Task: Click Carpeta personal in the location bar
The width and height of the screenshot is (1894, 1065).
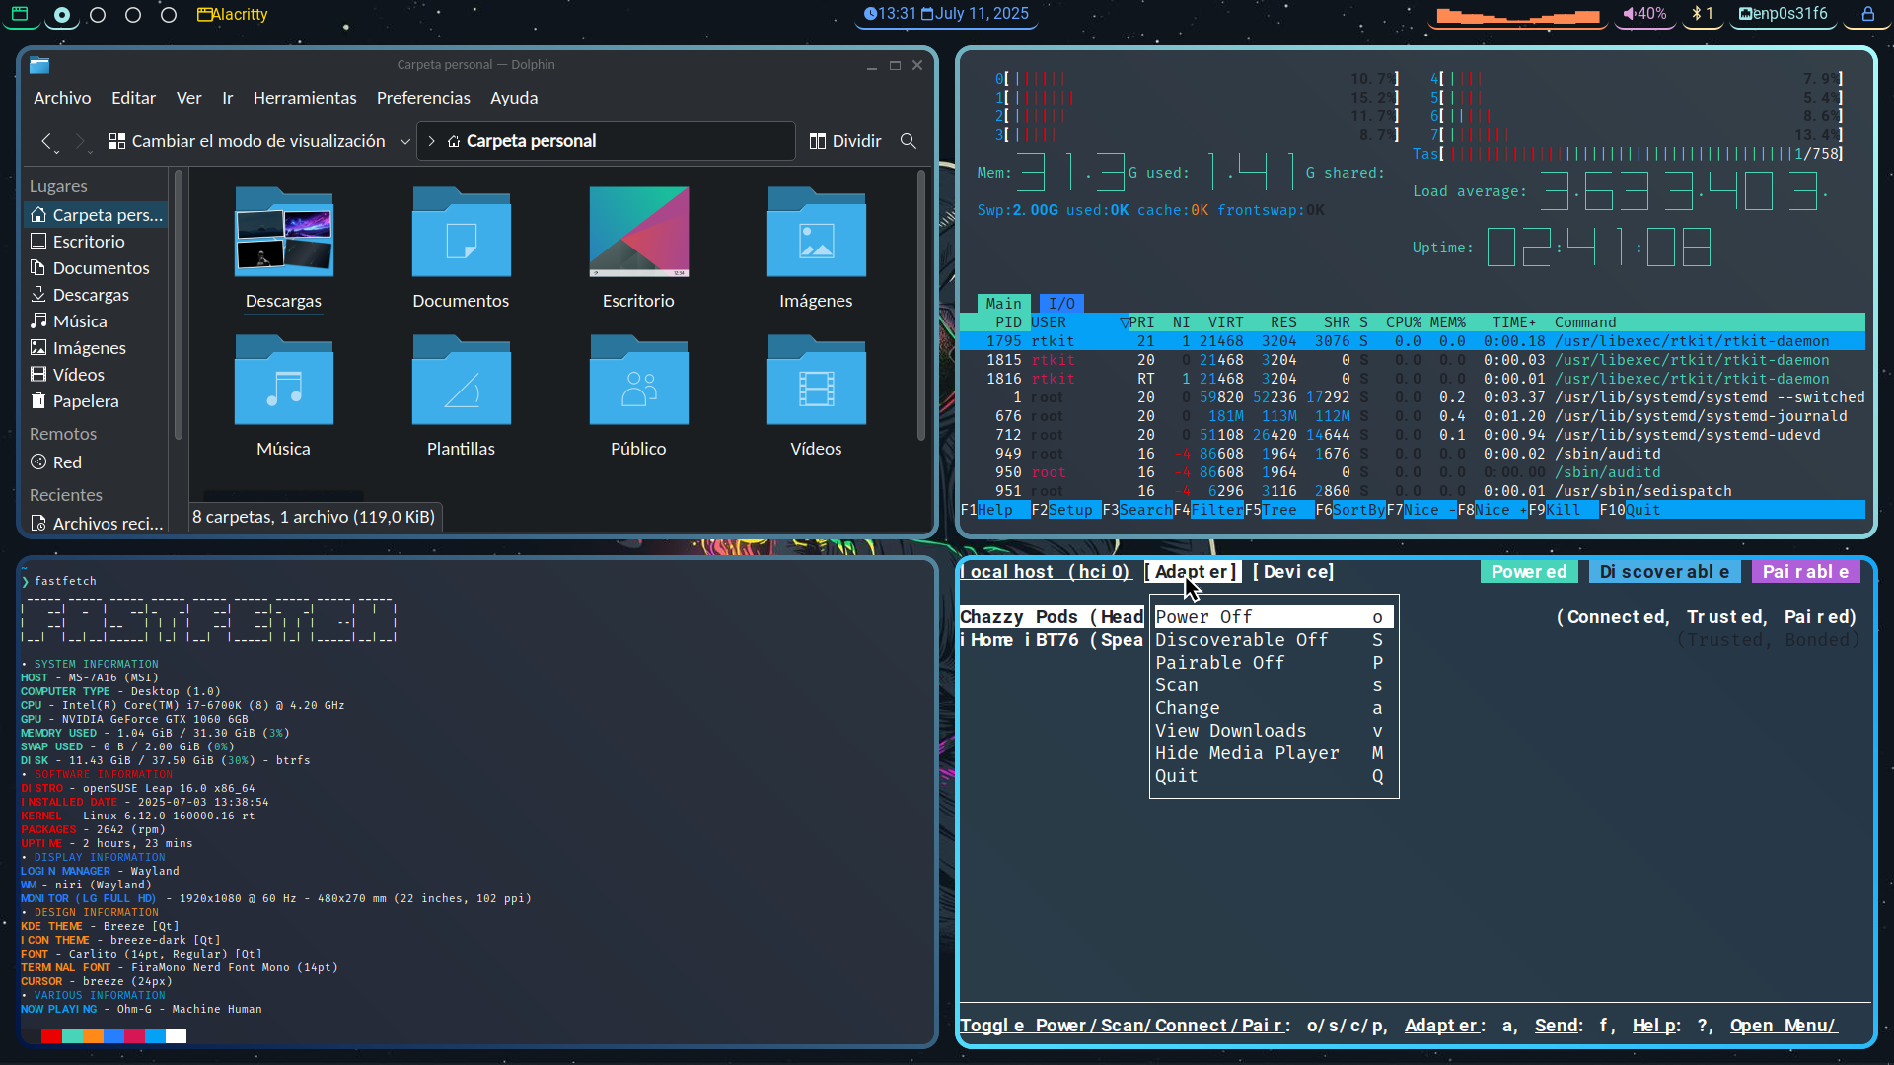Action: pyautogui.click(x=531, y=141)
